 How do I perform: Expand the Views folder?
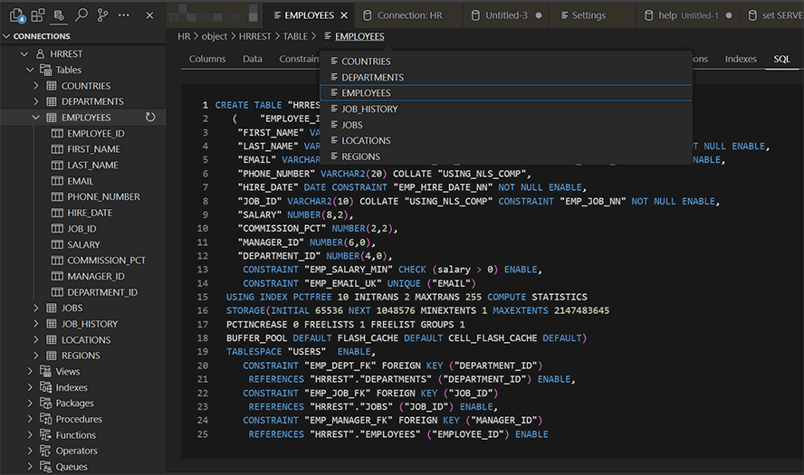pyautogui.click(x=31, y=372)
